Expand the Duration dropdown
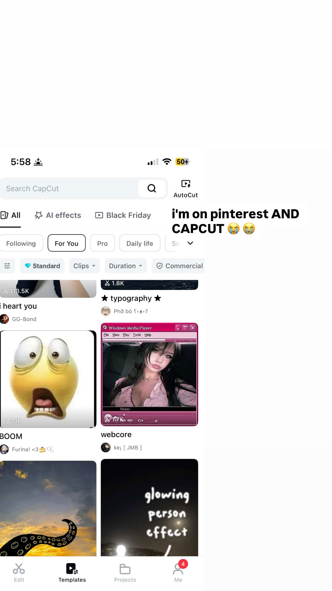 126,266
